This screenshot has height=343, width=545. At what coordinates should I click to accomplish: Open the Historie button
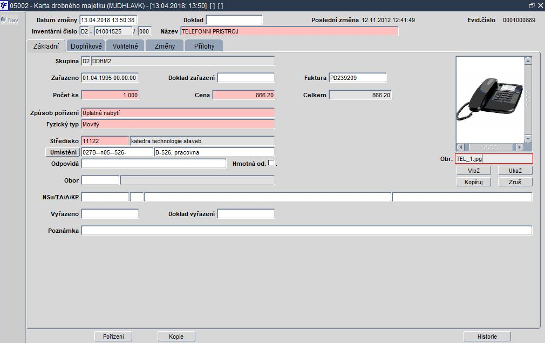point(487,337)
